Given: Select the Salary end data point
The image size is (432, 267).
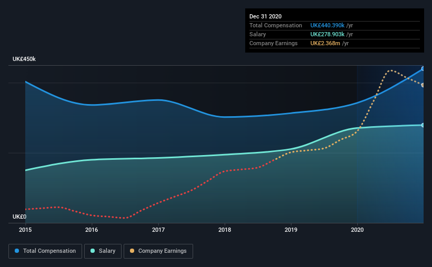Looking at the screenshot, I should point(423,125).
